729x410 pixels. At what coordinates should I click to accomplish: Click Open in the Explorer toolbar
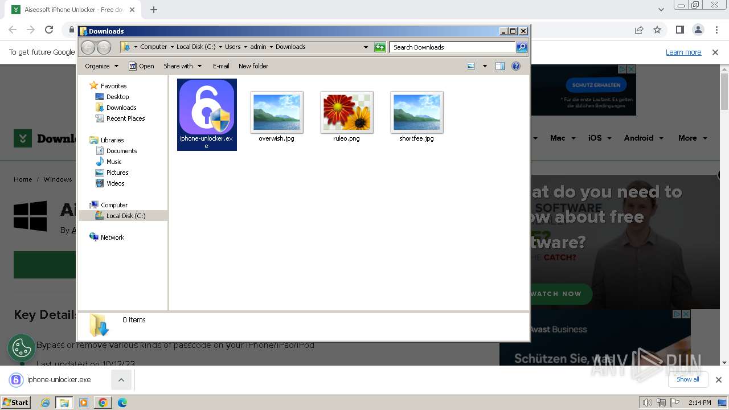click(141, 66)
